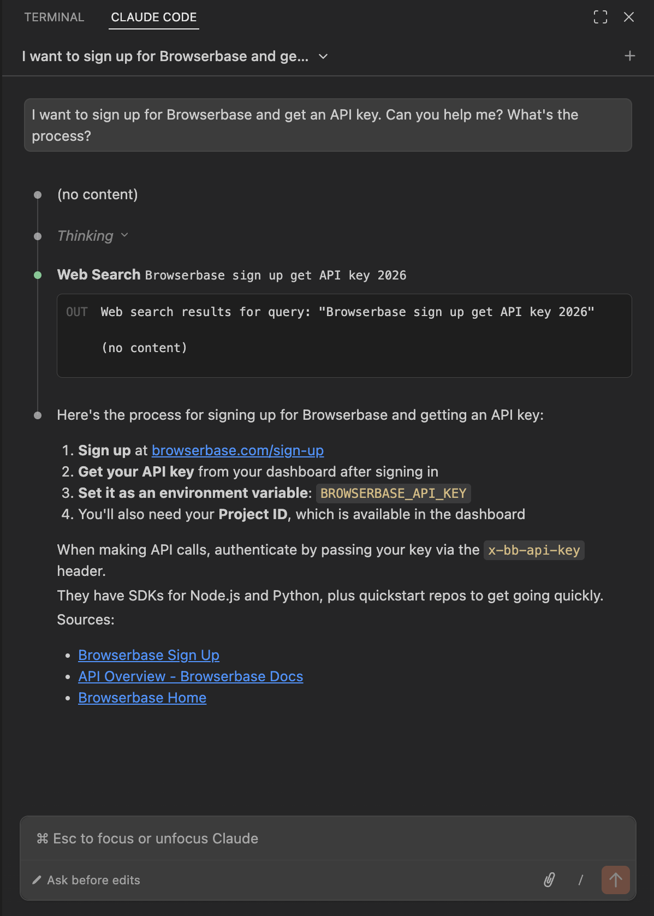
Task: Select the Claude Code tab
Action: 153,17
